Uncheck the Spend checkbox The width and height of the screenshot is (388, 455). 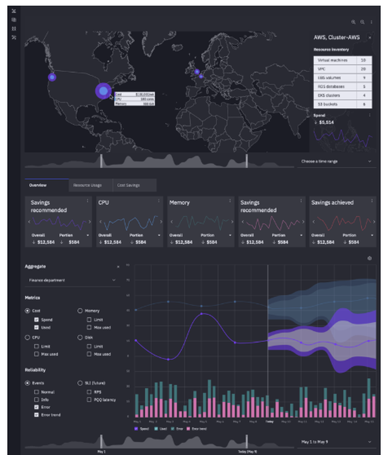coord(36,320)
